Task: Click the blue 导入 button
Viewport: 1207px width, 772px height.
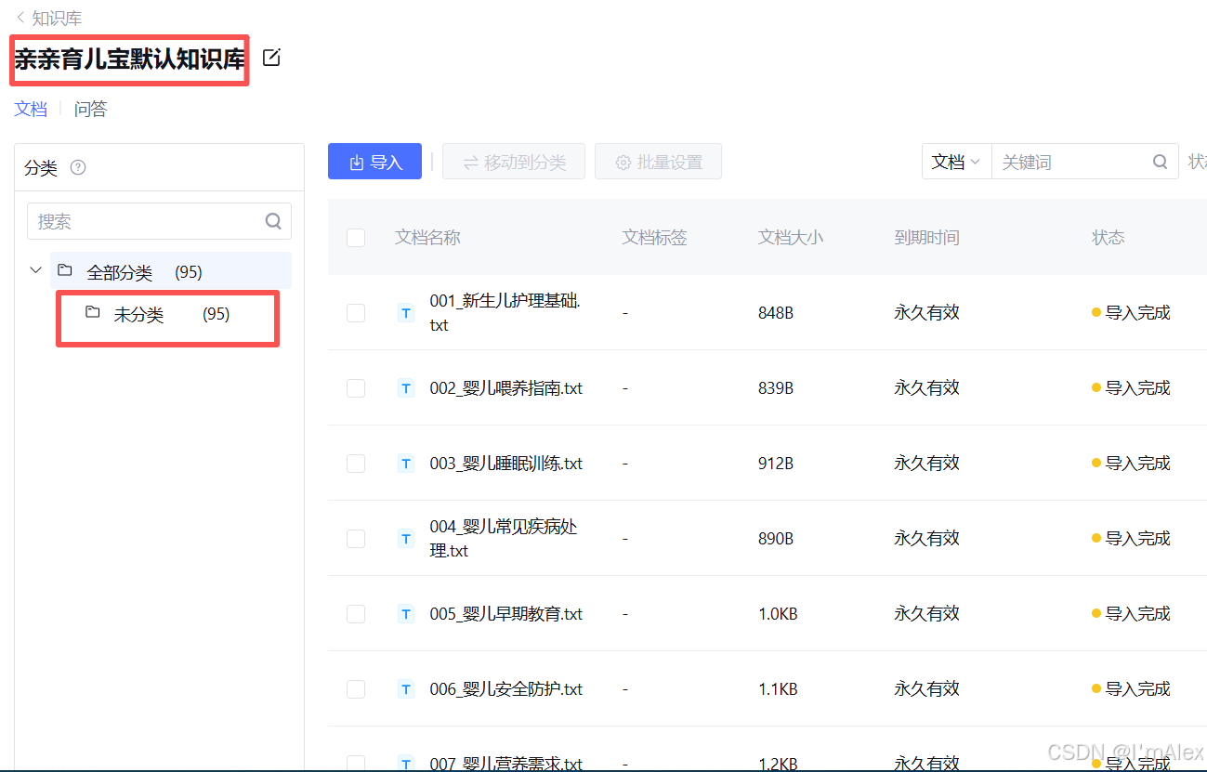Action: [x=374, y=162]
